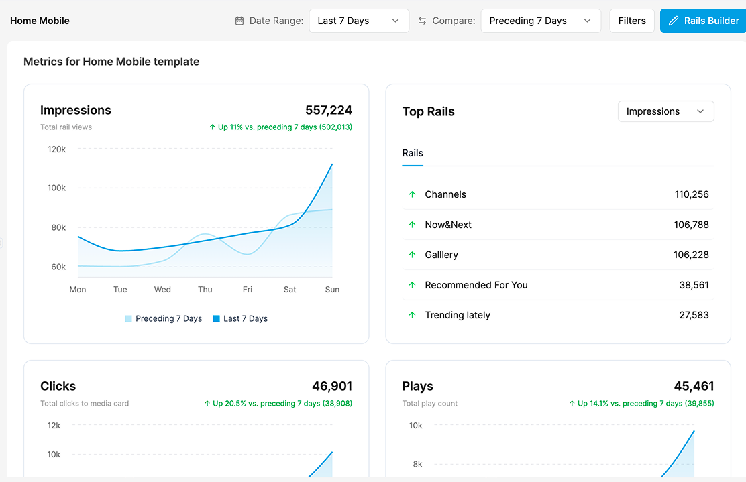Image resolution: width=746 pixels, height=482 pixels.
Task: Click the Clicks card heading
Action: coord(58,386)
